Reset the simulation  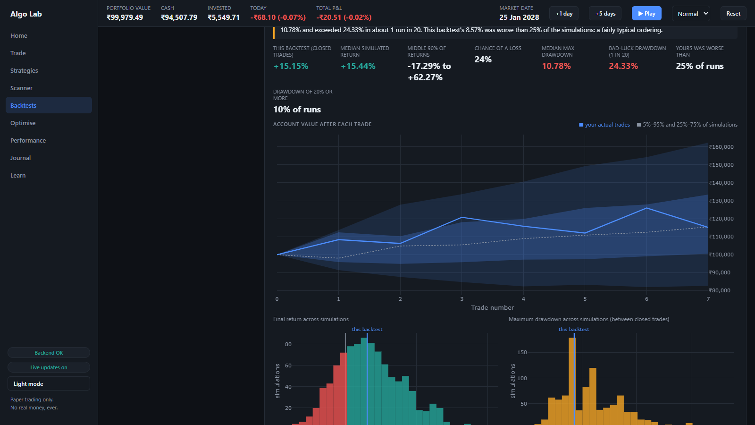point(733,14)
